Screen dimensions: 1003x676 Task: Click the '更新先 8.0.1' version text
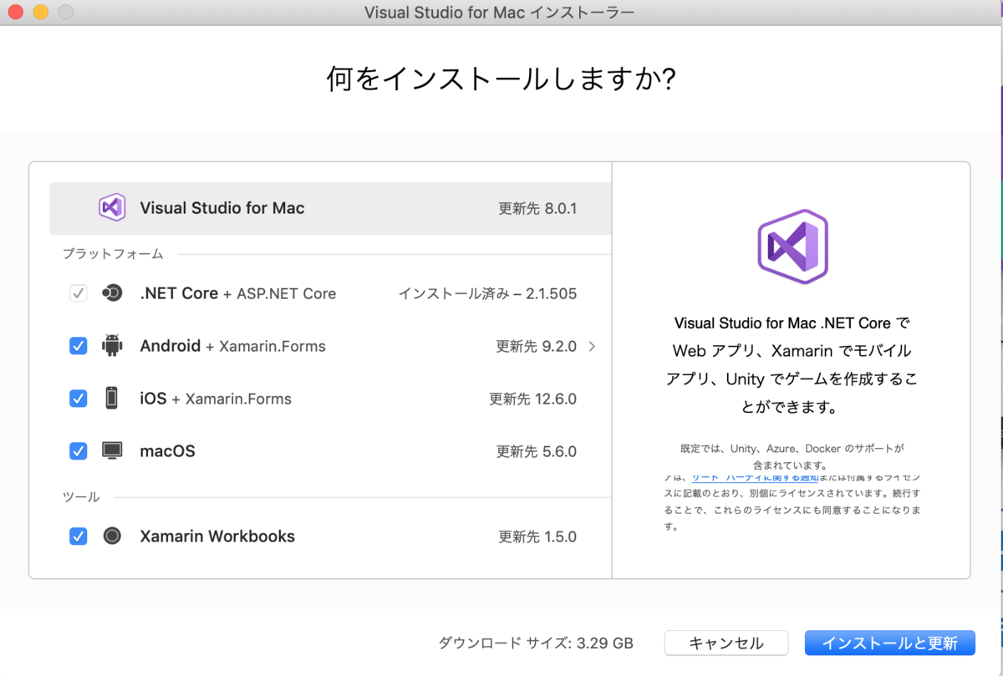click(537, 208)
